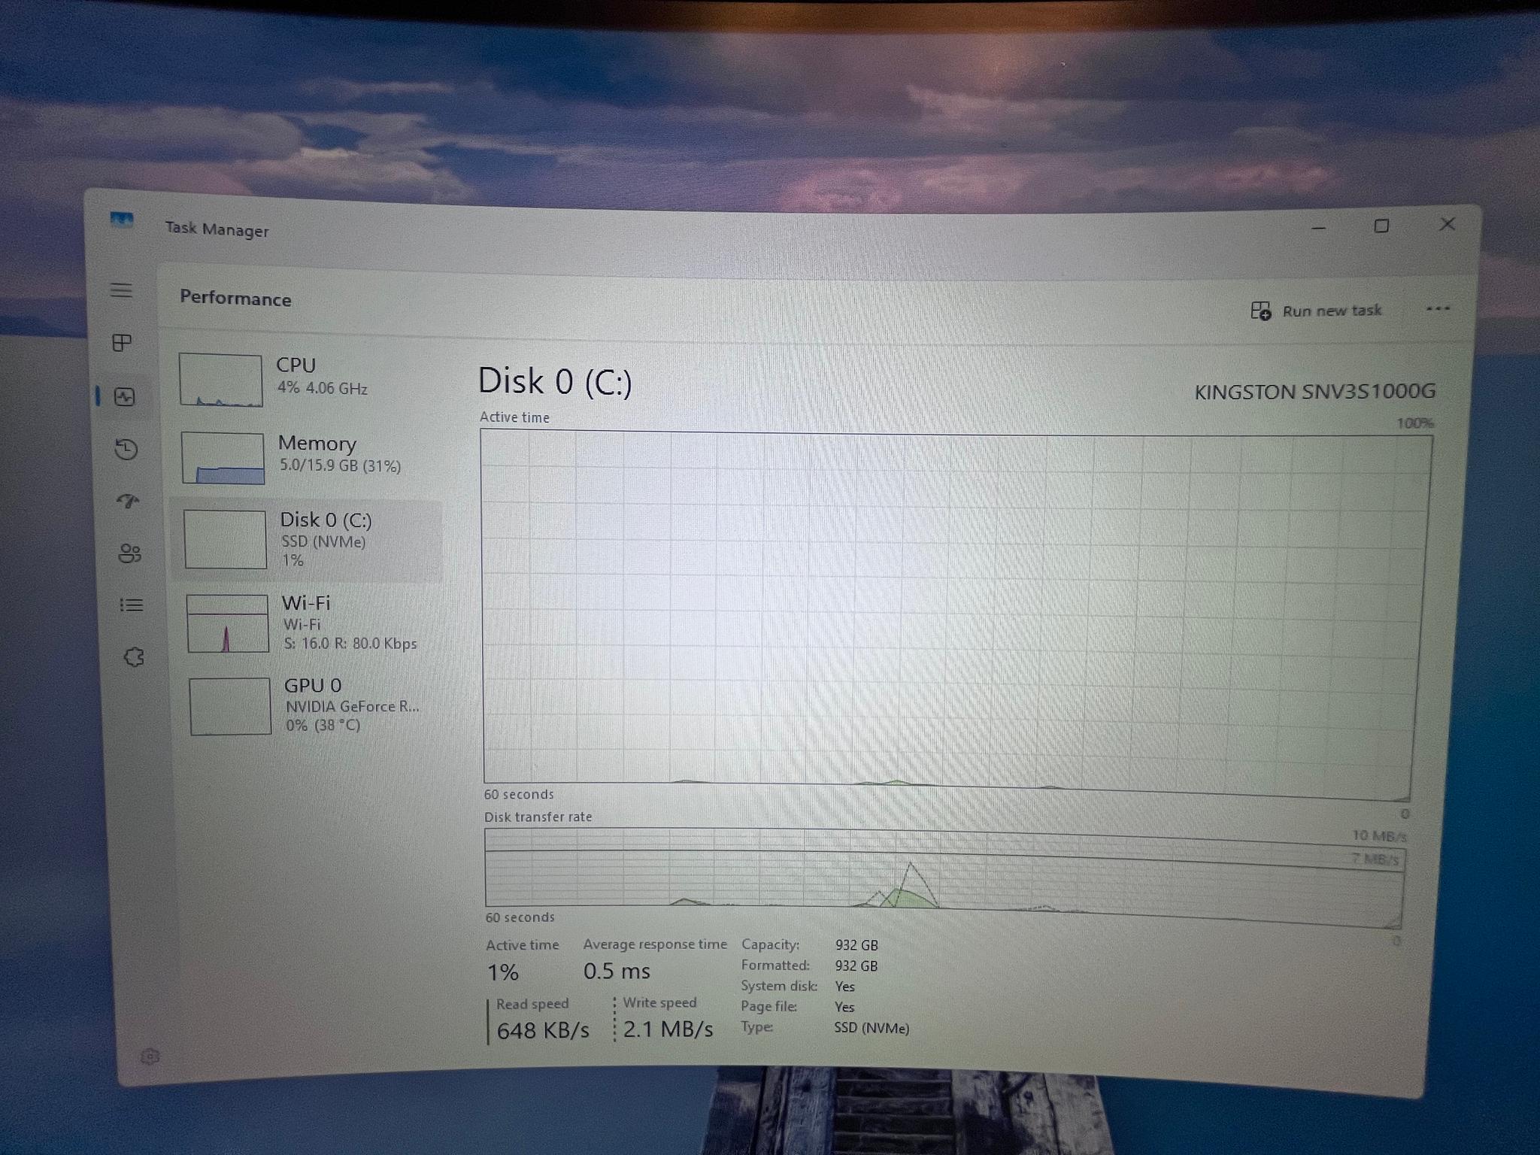This screenshot has width=1540, height=1155.
Task: Click the Memory usage mini graph
Action: coord(223,458)
